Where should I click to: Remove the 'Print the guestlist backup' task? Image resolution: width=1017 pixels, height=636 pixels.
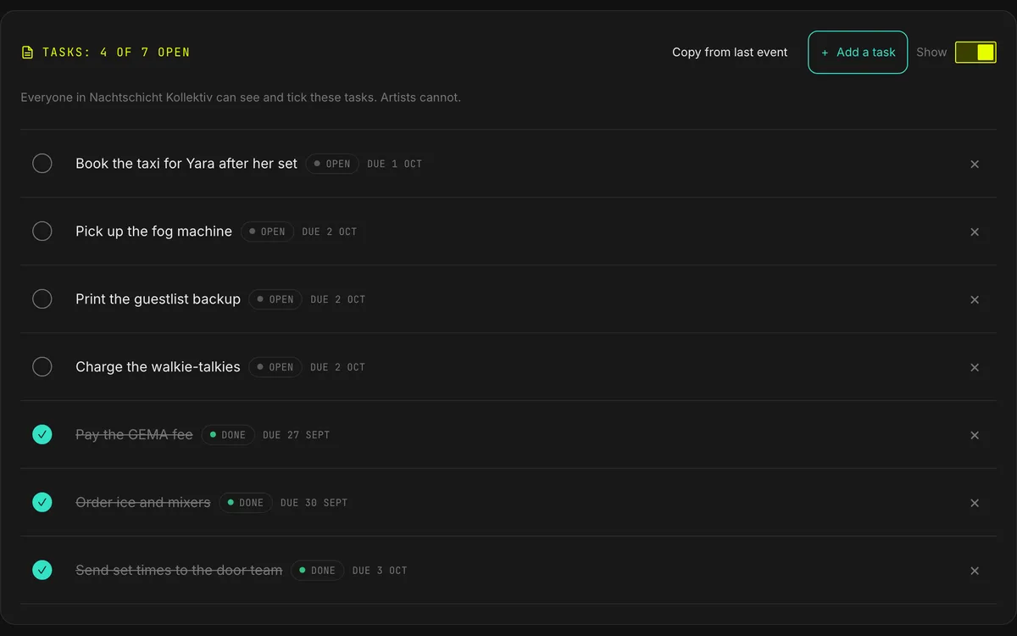tap(975, 299)
